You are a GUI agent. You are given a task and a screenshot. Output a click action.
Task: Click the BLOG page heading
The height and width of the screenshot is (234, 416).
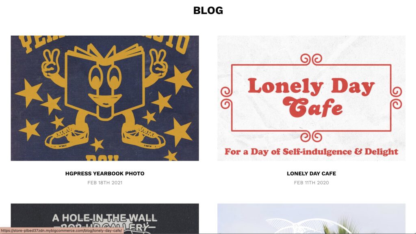208,11
